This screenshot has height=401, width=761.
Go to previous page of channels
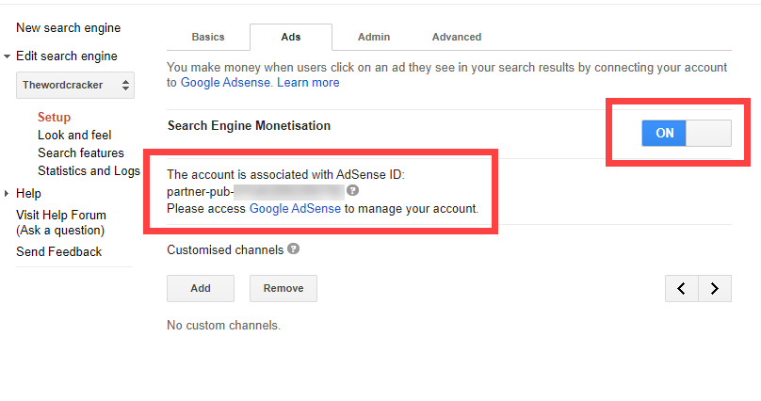coord(681,288)
